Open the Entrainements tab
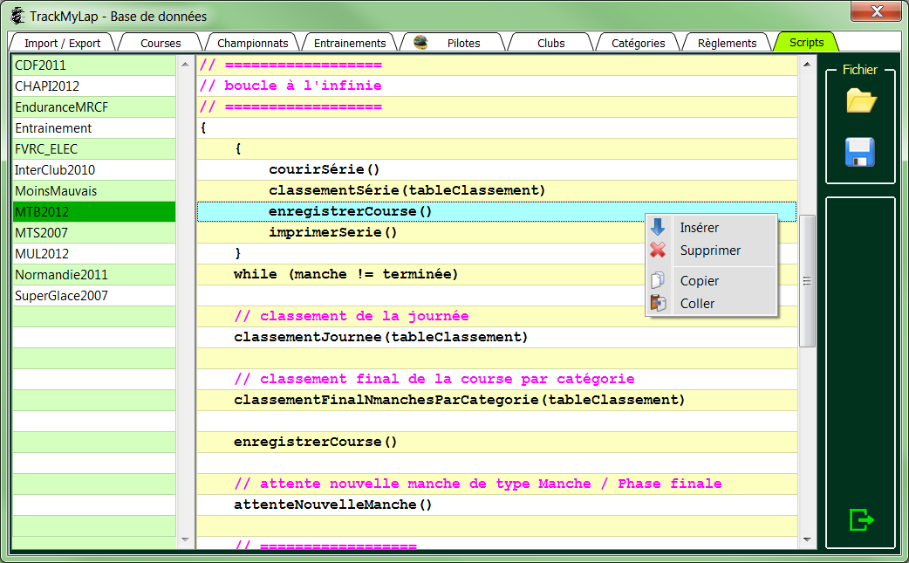The image size is (909, 563). tap(350, 43)
